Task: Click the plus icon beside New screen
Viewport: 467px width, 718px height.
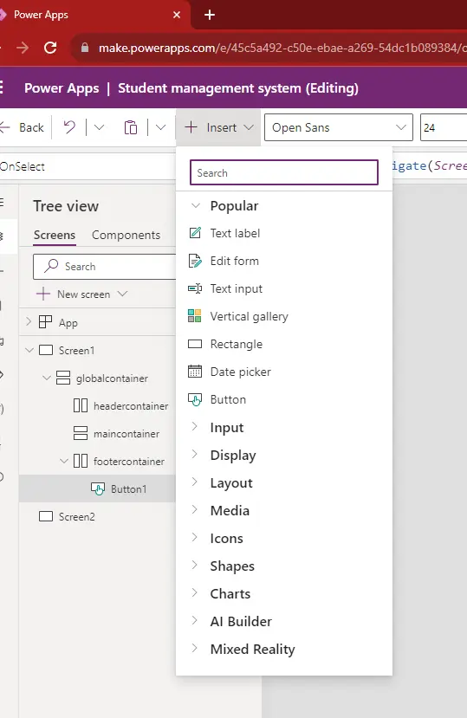Action: click(43, 294)
